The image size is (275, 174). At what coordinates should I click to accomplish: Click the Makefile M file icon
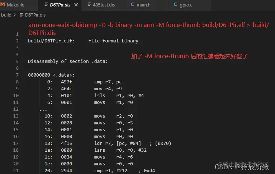3,4
